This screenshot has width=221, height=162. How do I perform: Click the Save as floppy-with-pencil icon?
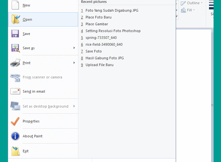(x=16, y=48)
